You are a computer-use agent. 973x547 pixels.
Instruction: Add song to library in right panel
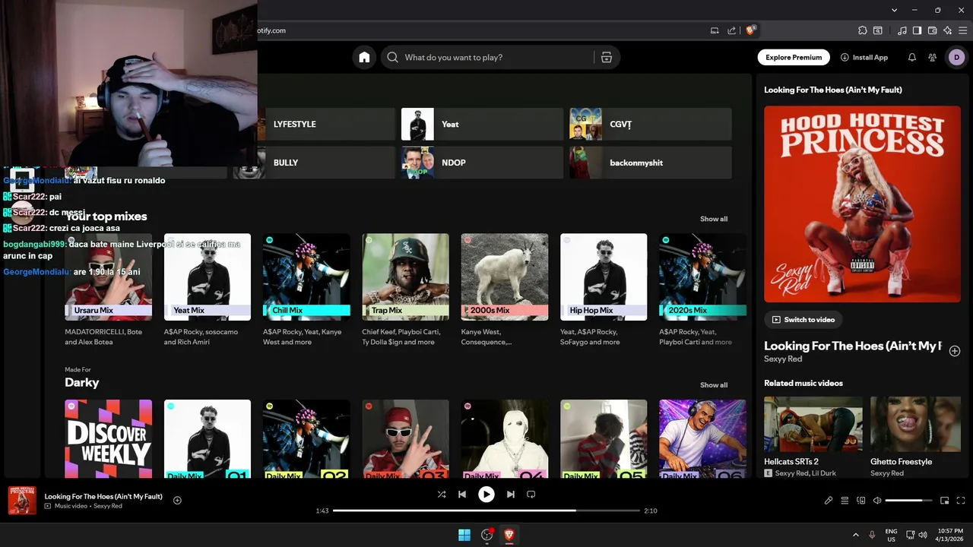[x=955, y=351]
